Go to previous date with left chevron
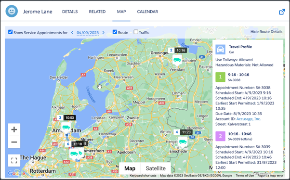Image resolution: width=290 pixels, height=180 pixels. pyautogui.click(x=72, y=33)
